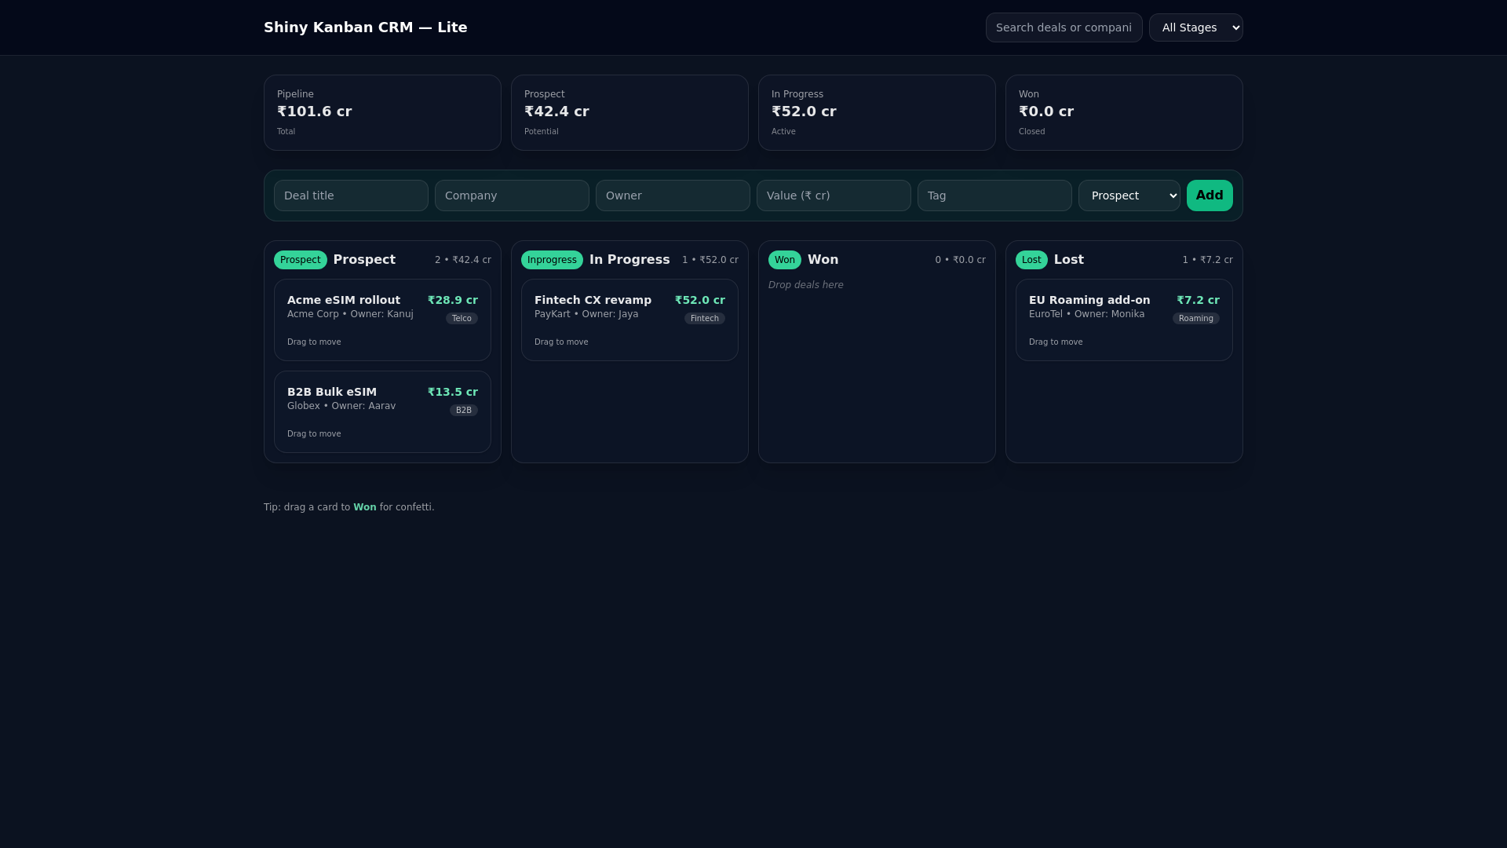Click the Shiny Kanban CRM — Lite title
Viewport: 1507px width, 848px height.
[x=366, y=27]
